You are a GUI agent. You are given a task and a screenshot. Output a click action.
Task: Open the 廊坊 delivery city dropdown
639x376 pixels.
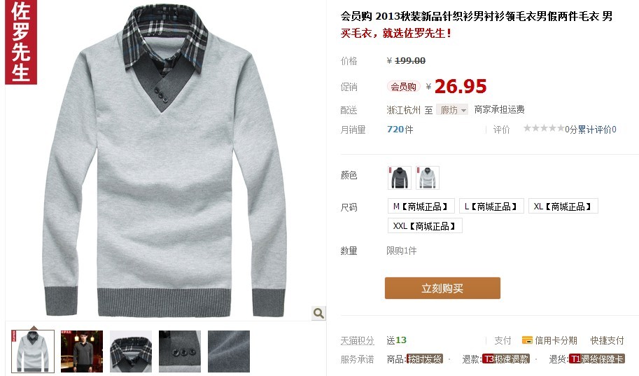[452, 110]
